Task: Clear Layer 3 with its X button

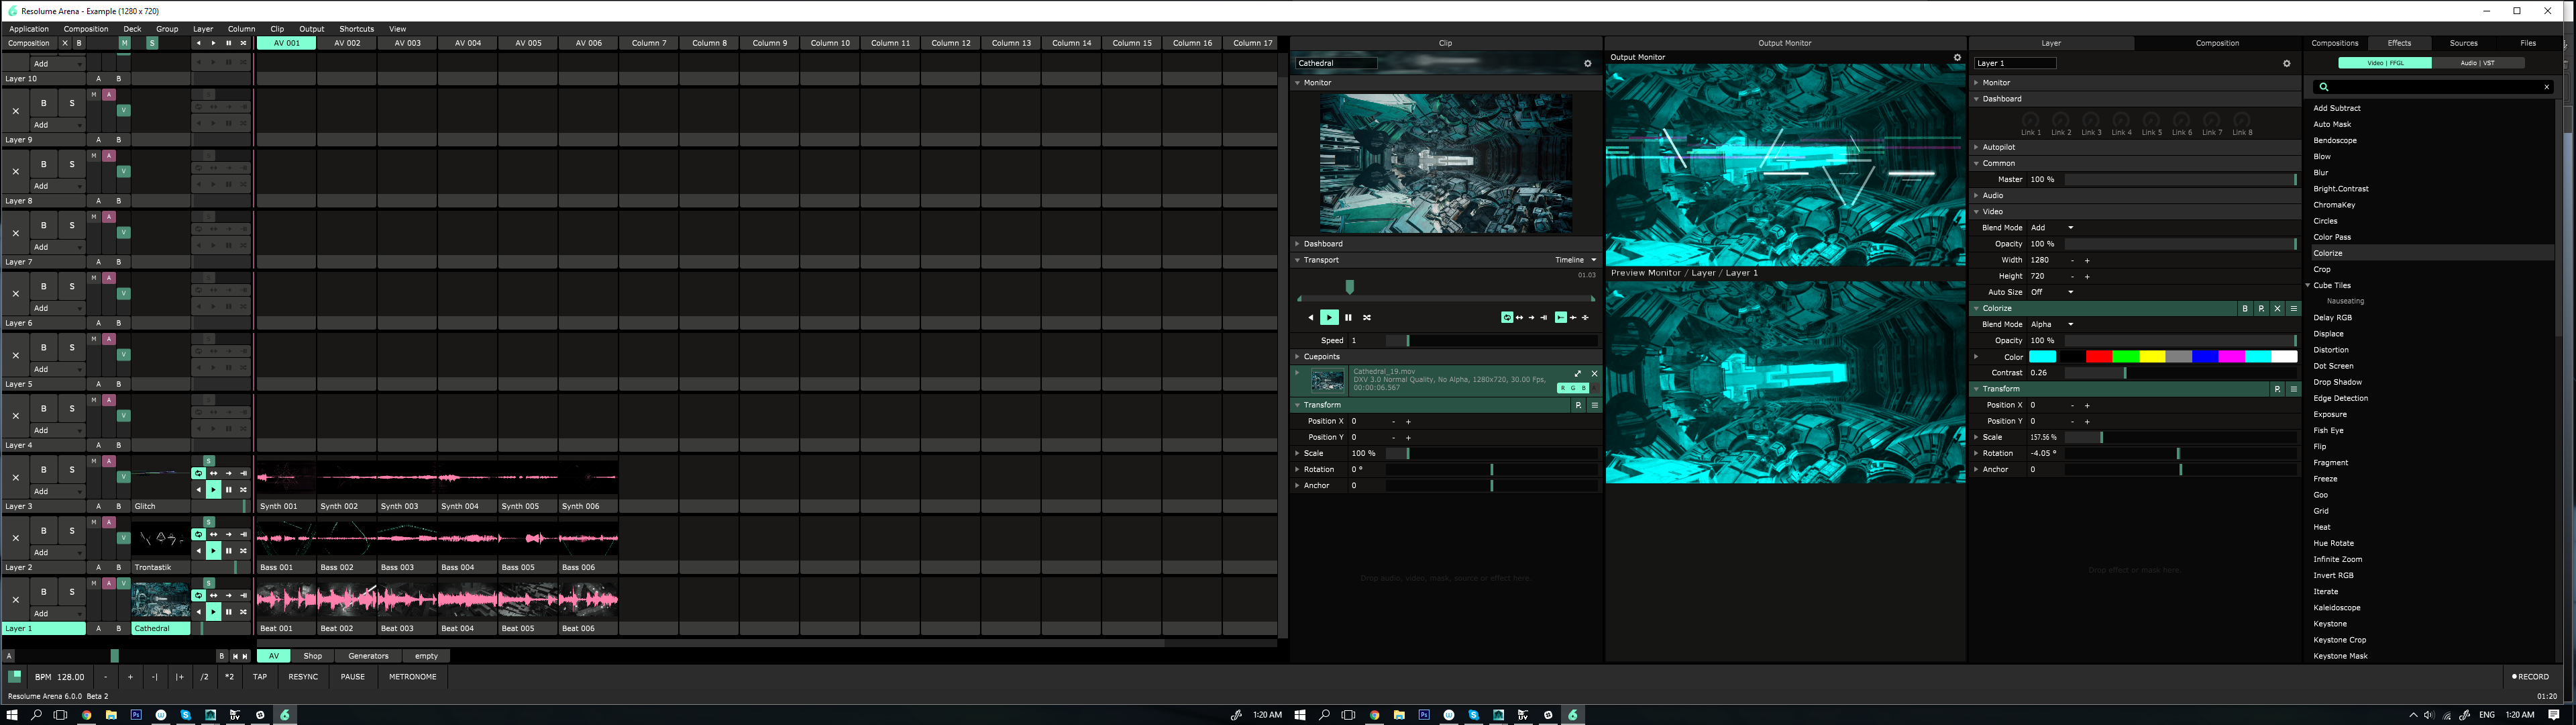Action: (x=15, y=478)
